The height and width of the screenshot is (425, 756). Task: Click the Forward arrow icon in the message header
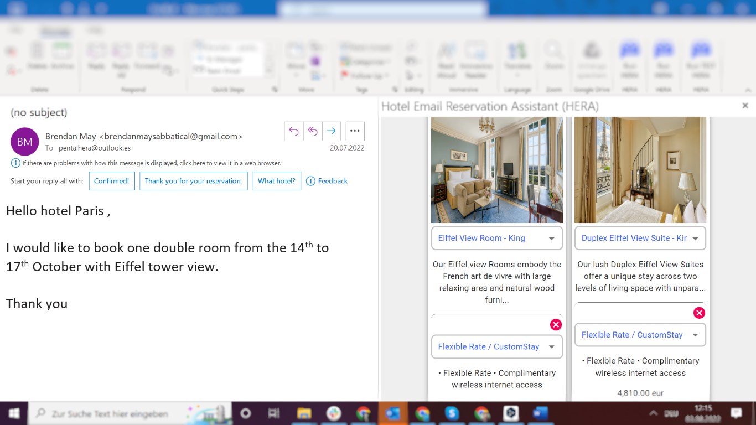pos(332,131)
